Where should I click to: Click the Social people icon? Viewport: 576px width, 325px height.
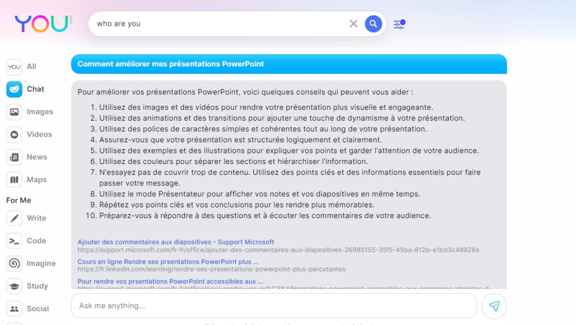tap(14, 309)
